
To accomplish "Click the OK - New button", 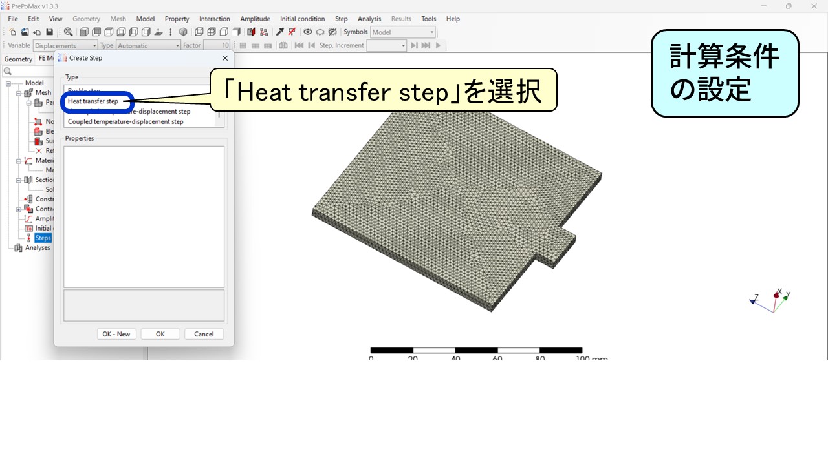I will click(x=116, y=334).
